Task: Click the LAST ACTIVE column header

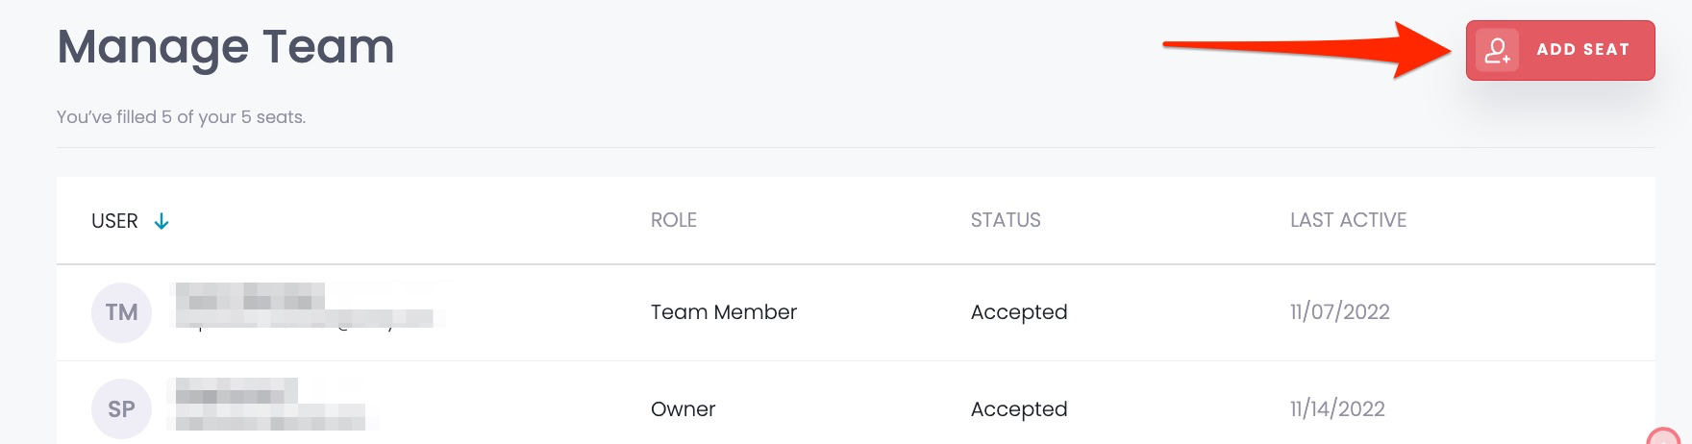Action: click(1348, 220)
